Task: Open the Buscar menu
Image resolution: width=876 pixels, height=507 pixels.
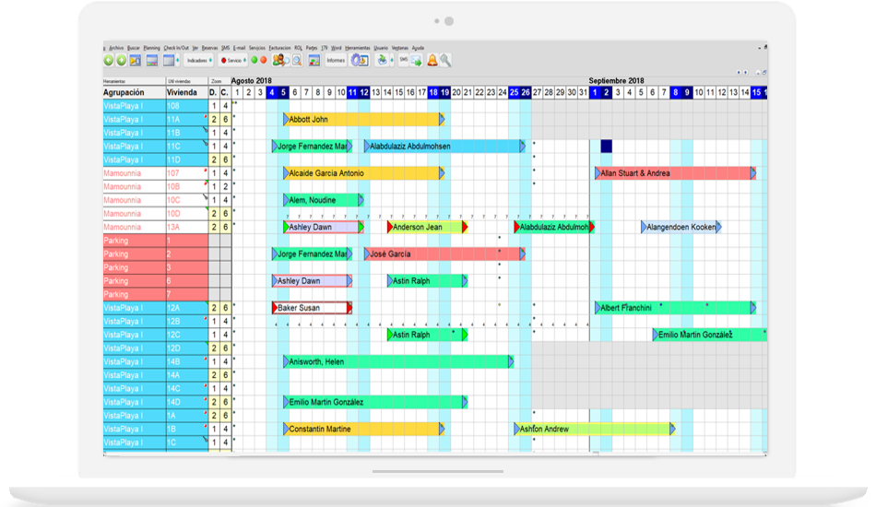Action: (x=134, y=48)
